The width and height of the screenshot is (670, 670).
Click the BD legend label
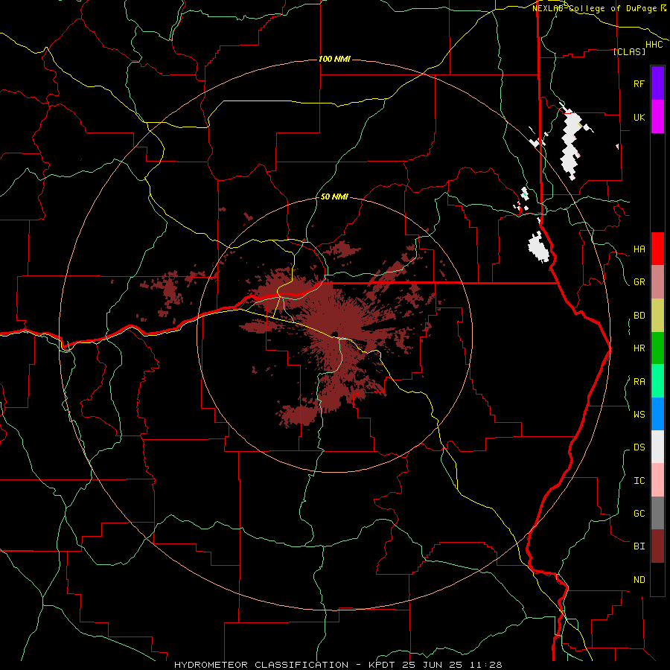click(639, 316)
